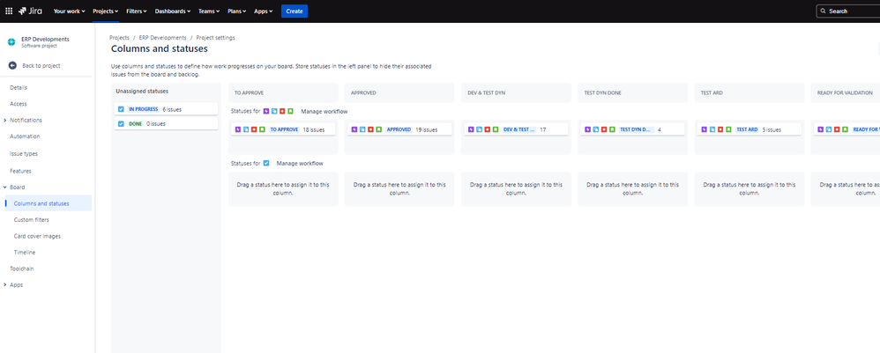Image resolution: width=880 pixels, height=353 pixels.
Task: Click the Story icon on the TO APPROVE card
Action: tap(262, 129)
